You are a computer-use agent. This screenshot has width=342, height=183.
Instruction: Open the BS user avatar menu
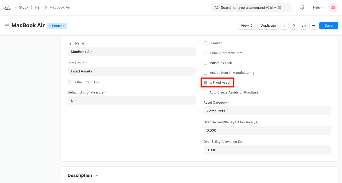point(333,7)
